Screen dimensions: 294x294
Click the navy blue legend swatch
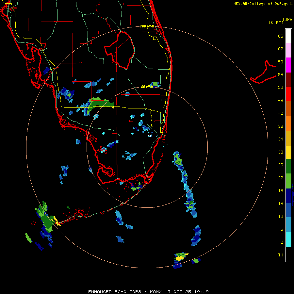pos(288,196)
